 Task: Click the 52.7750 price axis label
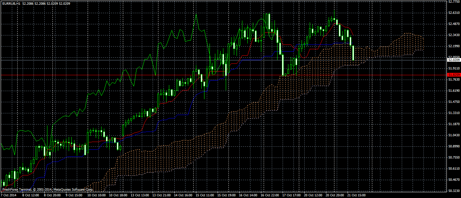(x=454, y=2)
